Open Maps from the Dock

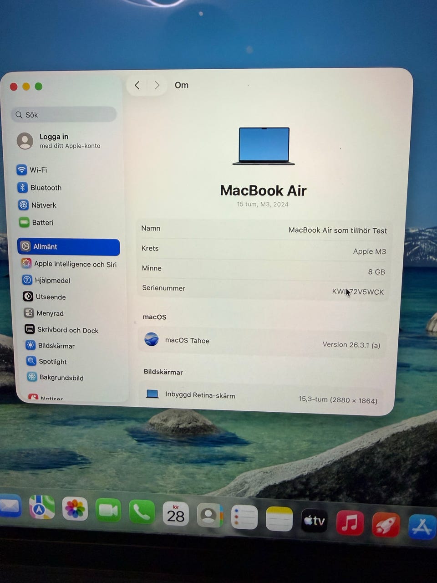(x=42, y=507)
